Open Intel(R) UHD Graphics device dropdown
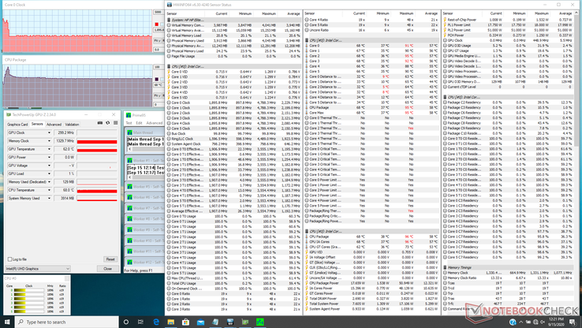This screenshot has height=328, width=582. [x=38, y=268]
